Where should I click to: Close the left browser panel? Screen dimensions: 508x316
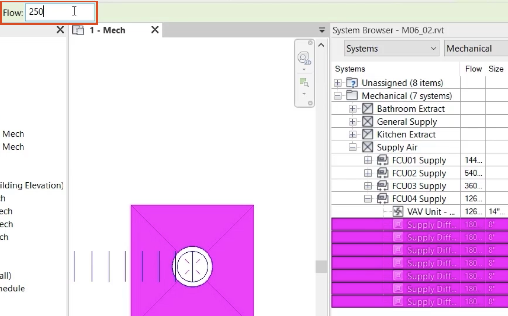click(60, 30)
